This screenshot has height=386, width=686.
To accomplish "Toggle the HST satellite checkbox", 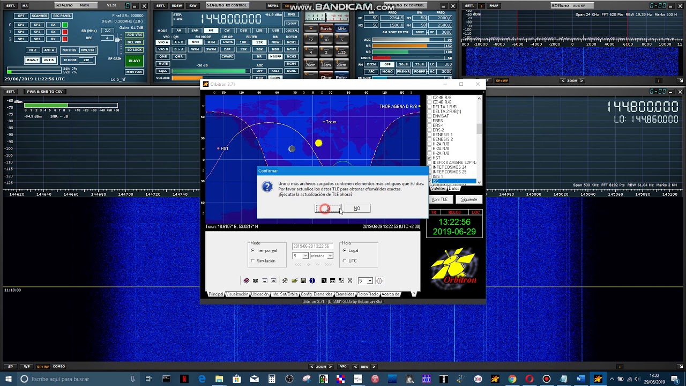I will (x=429, y=158).
